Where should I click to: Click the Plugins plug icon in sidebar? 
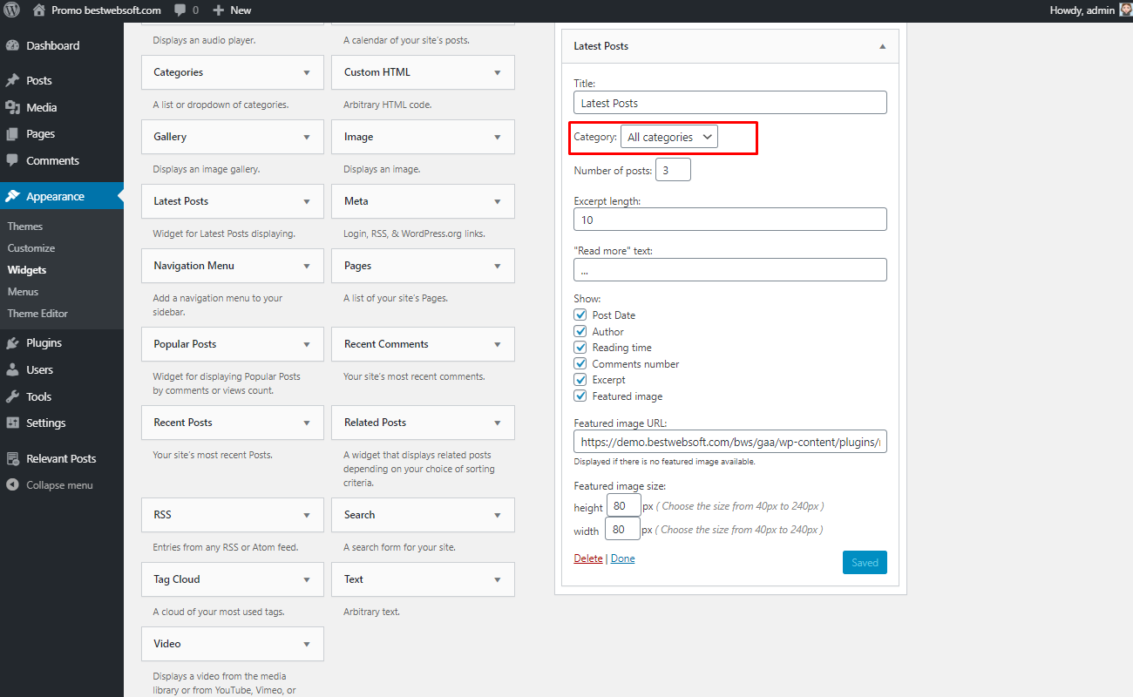point(12,343)
